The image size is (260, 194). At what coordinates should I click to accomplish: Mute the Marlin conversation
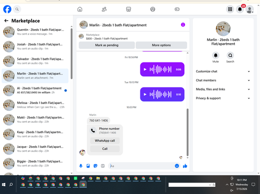pos(216,56)
